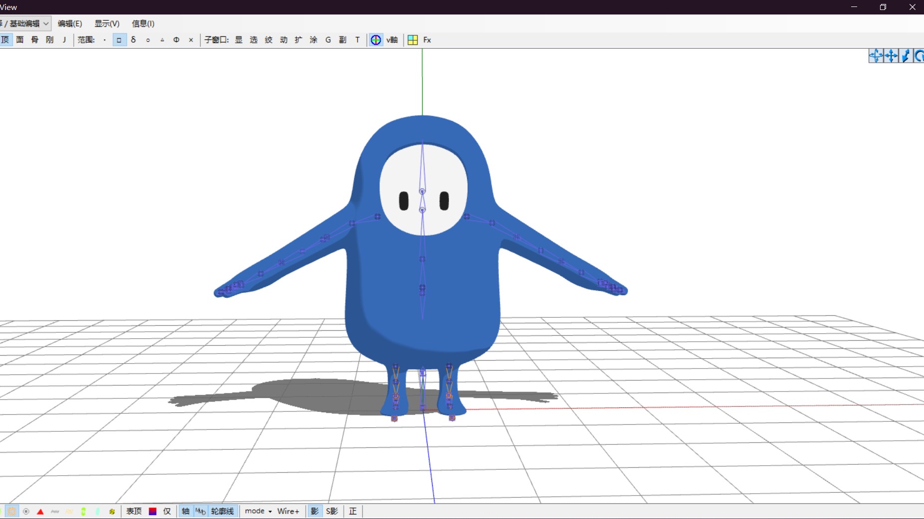Toggle the 轴 axis display button
This screenshot has width=924, height=519.
186,511
